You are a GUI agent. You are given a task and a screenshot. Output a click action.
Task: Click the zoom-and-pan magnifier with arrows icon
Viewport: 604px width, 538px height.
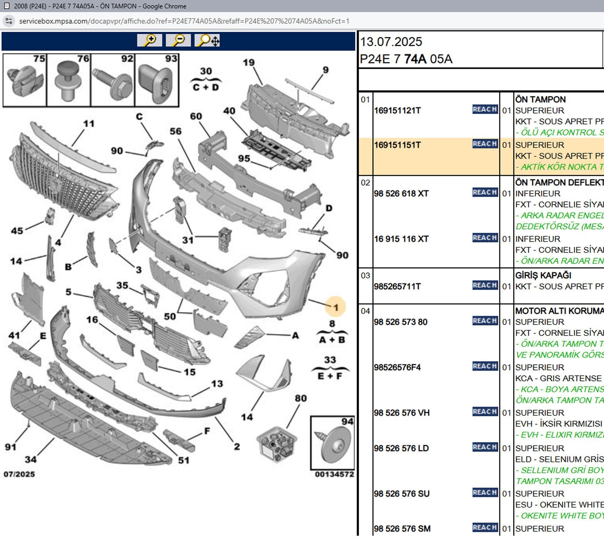207,40
